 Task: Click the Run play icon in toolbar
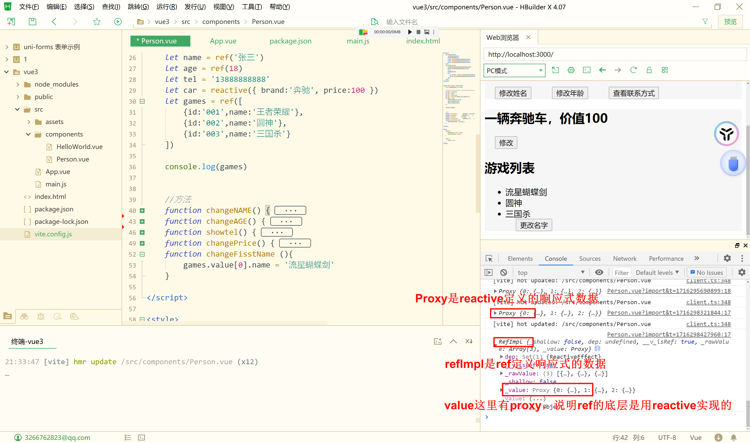[118, 22]
